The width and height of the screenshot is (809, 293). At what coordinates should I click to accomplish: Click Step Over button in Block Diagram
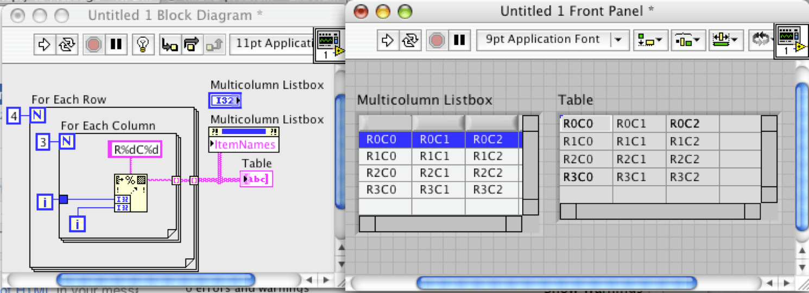point(192,44)
